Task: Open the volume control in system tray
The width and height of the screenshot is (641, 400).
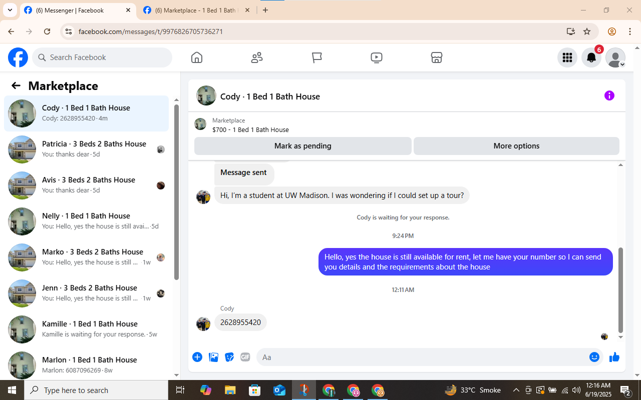Action: coord(576,390)
